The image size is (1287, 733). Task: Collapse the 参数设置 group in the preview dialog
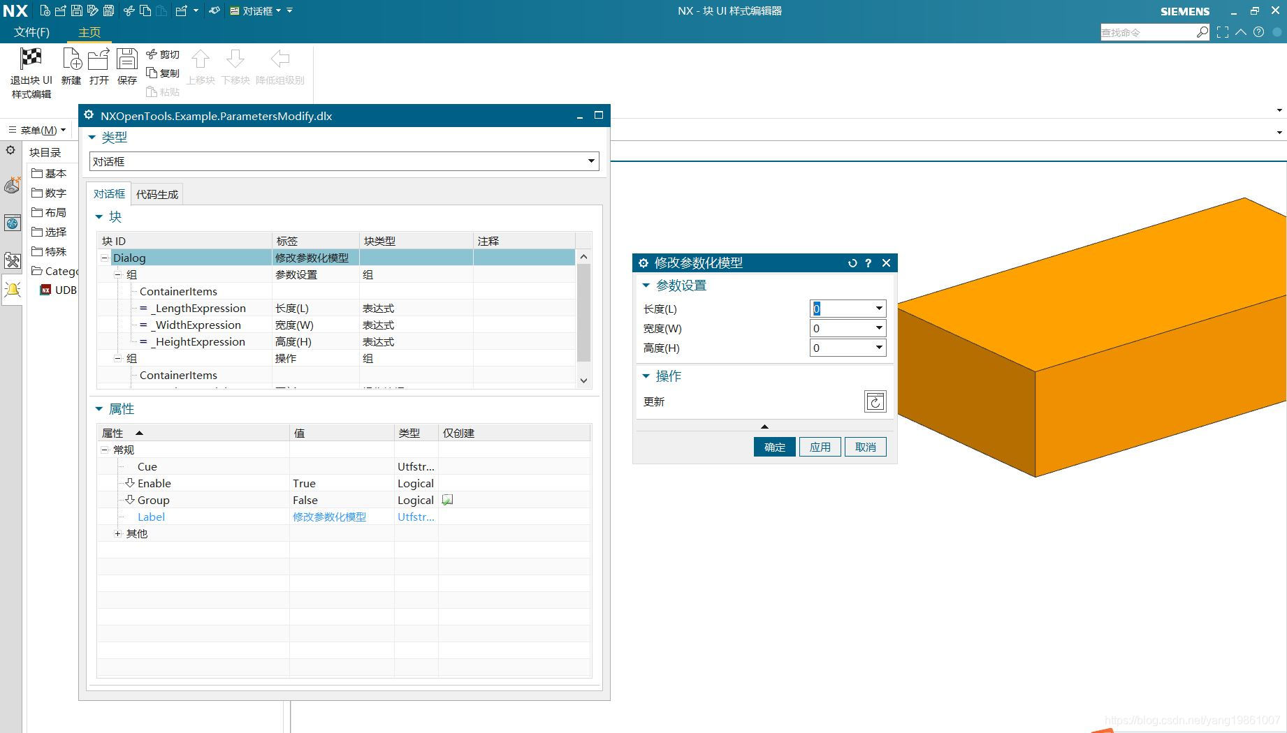click(x=646, y=286)
